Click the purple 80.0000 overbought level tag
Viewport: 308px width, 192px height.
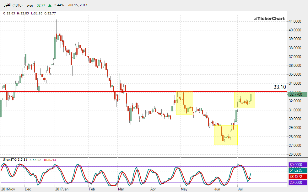point(297,165)
